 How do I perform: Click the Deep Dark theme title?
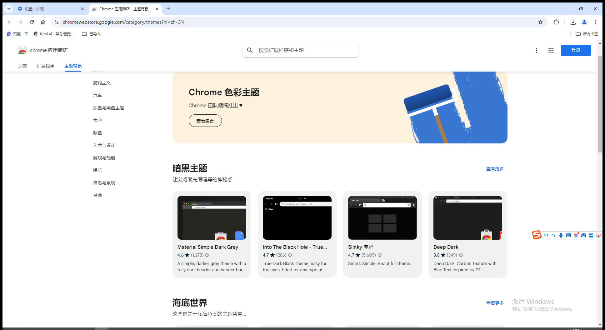446,247
